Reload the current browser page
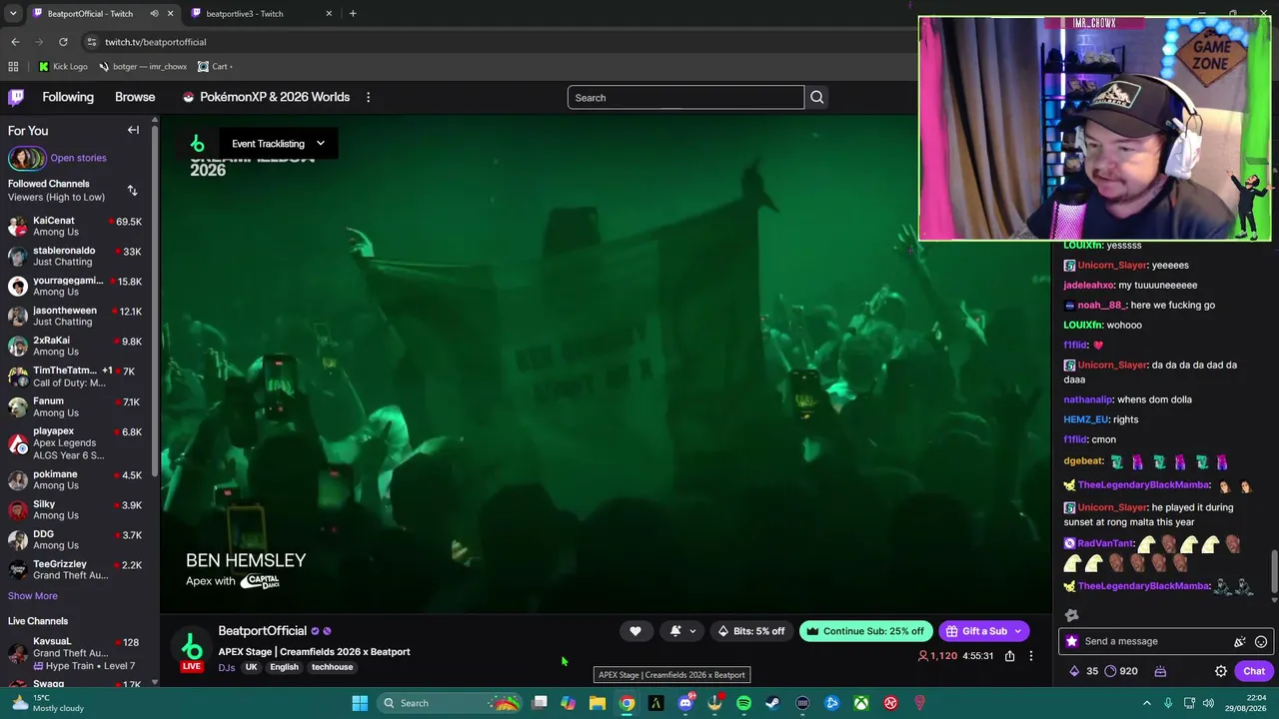Image resolution: width=1279 pixels, height=719 pixels. (x=63, y=42)
